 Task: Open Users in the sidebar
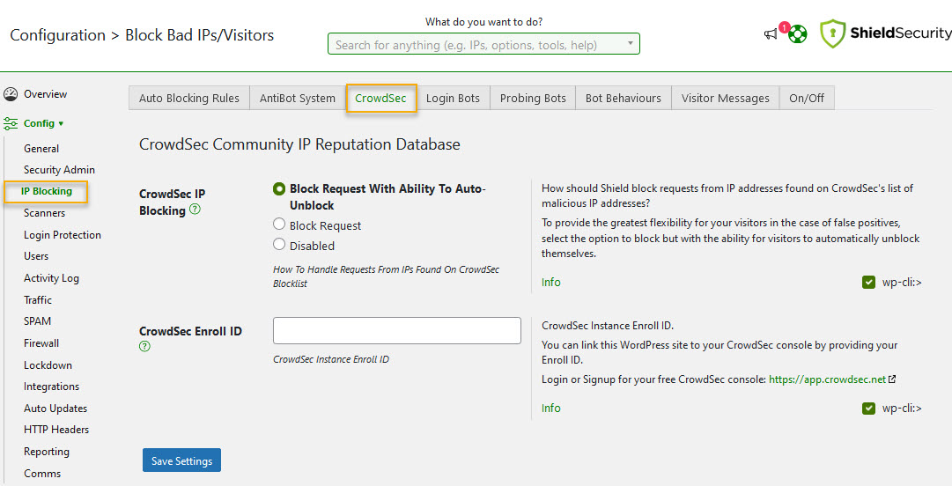36,256
